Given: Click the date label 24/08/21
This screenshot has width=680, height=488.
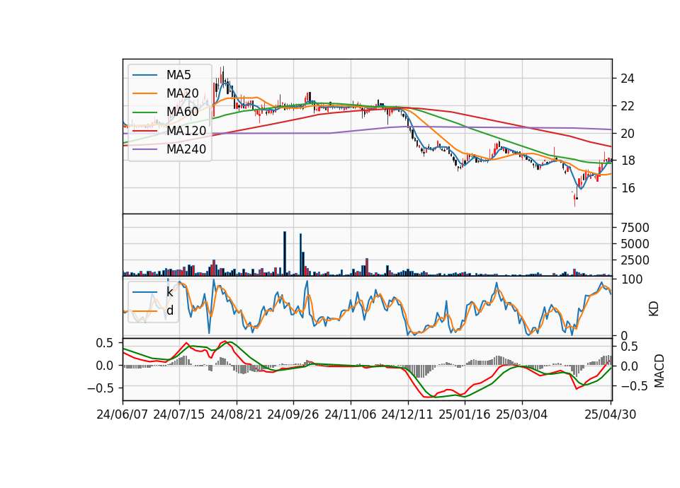Looking at the screenshot, I should 237,415.
